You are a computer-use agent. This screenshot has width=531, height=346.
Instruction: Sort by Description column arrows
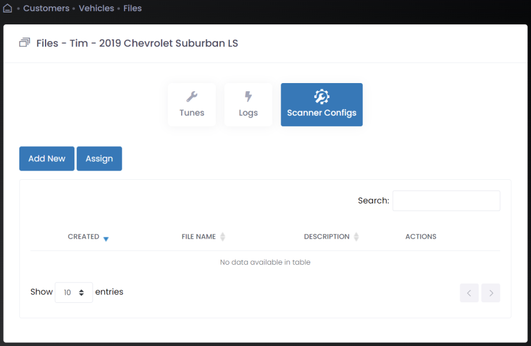coord(356,237)
